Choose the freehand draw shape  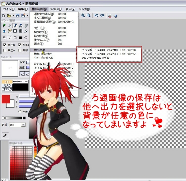(4, 38)
